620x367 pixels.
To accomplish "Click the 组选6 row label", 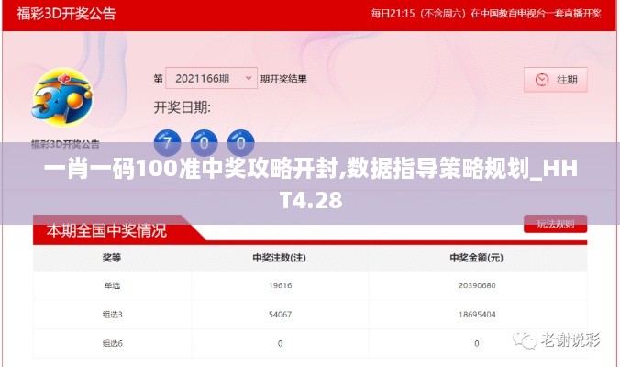I will click(112, 343).
